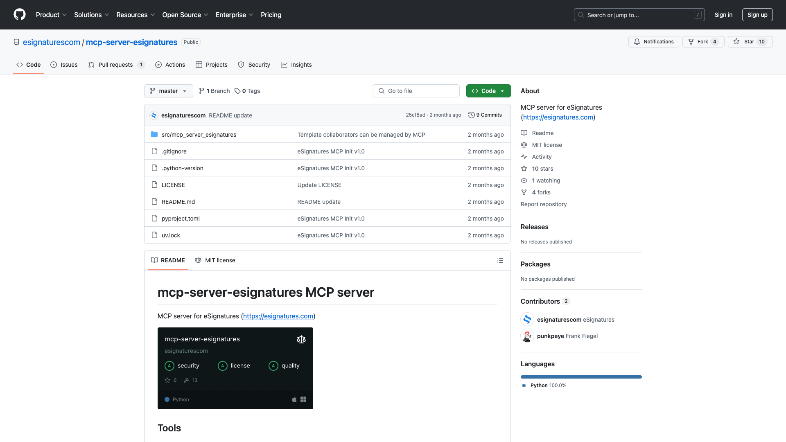Click the GitHub logo in the top left

click(20, 15)
